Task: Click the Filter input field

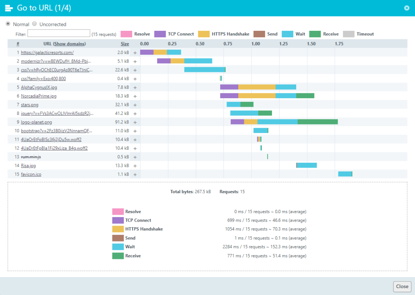Action: coord(59,33)
